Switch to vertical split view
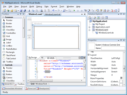The height and width of the screenshot is (95, 127). click(x=80, y=58)
